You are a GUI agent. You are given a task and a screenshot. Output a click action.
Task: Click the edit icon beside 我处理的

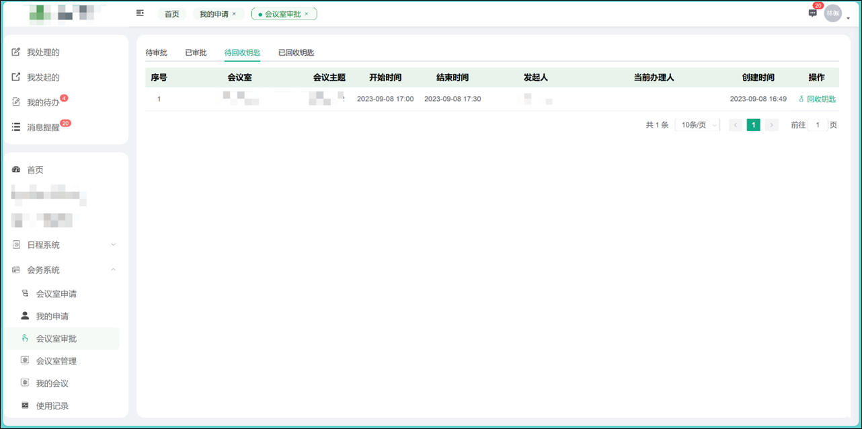pyautogui.click(x=15, y=52)
